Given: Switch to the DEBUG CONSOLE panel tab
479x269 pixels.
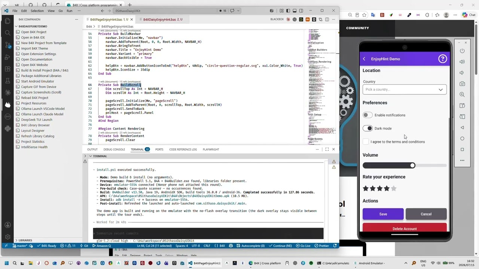Looking at the screenshot, I should tap(114, 149).
